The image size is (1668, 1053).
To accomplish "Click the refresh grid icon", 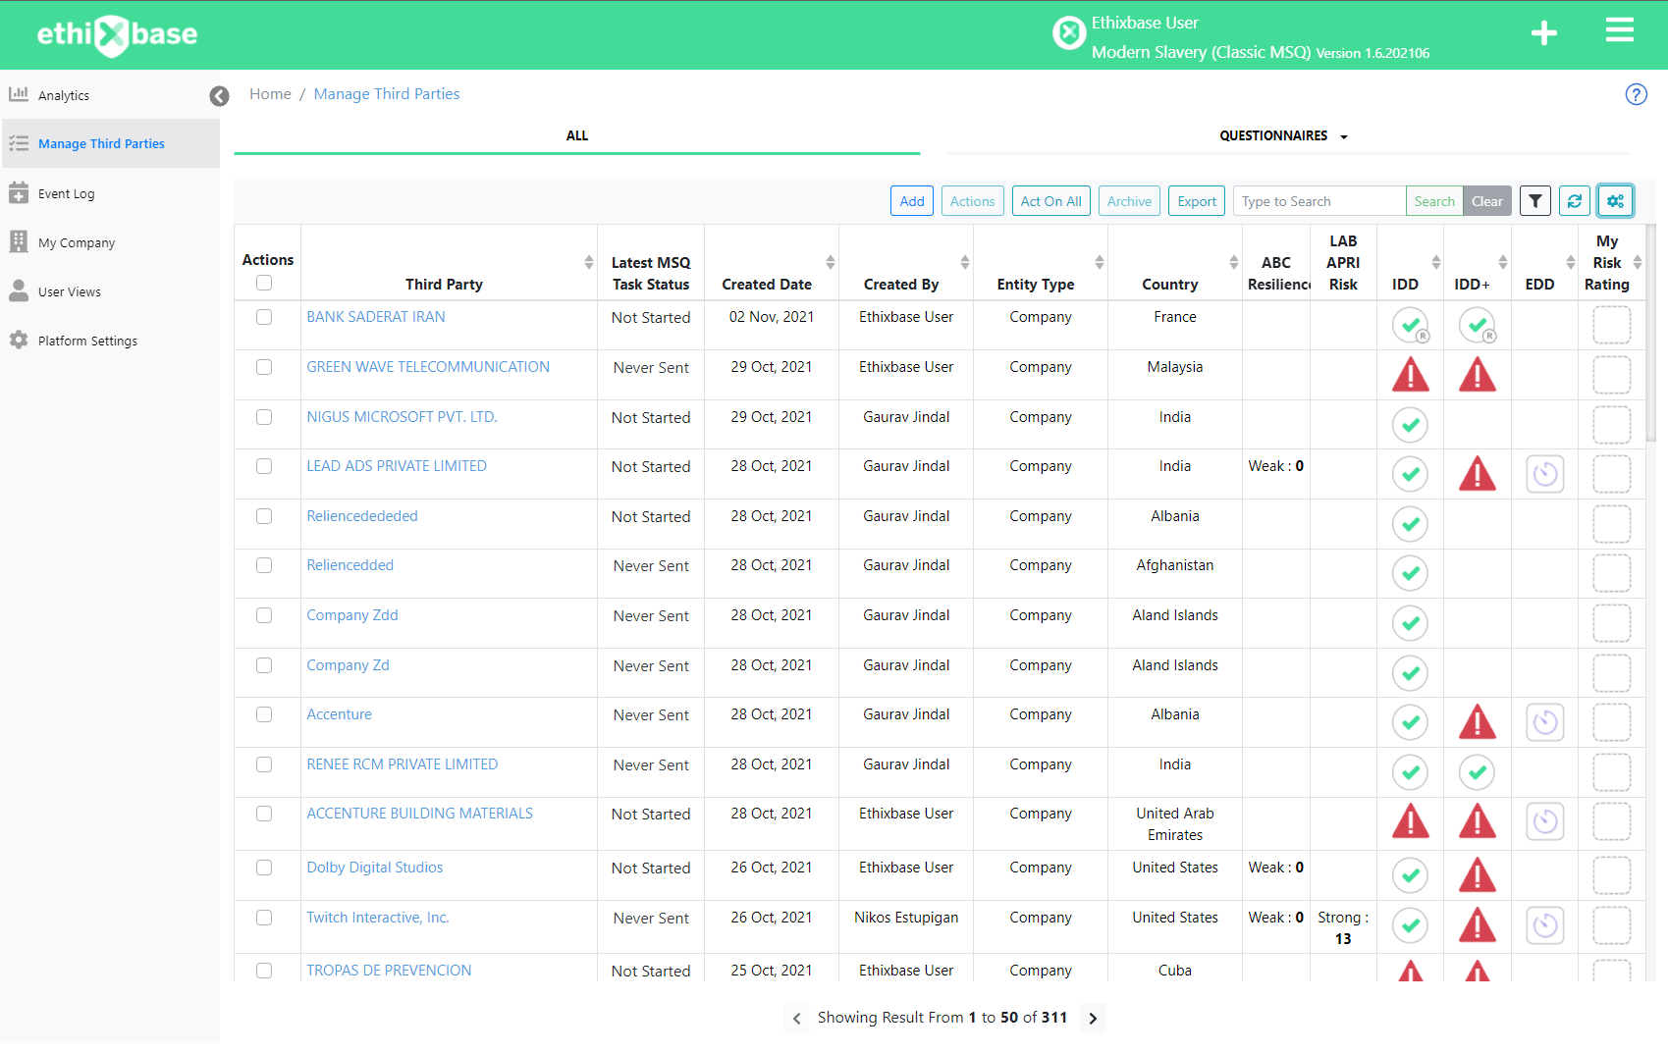I will point(1575,200).
